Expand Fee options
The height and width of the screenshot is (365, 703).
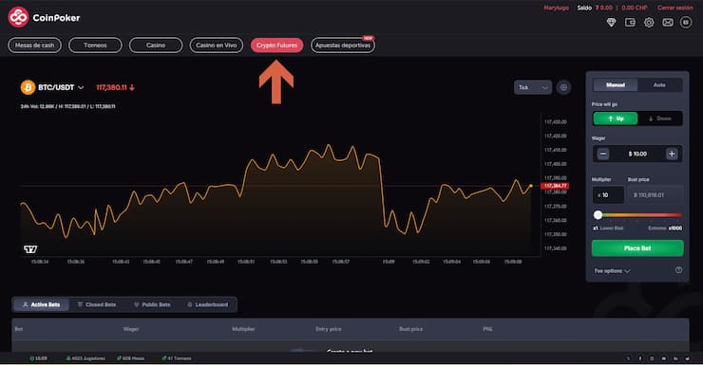click(612, 270)
